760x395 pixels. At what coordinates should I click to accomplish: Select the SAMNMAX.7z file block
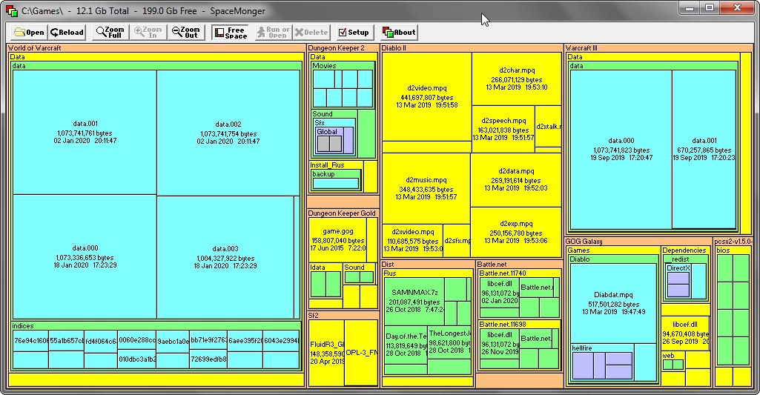point(414,300)
